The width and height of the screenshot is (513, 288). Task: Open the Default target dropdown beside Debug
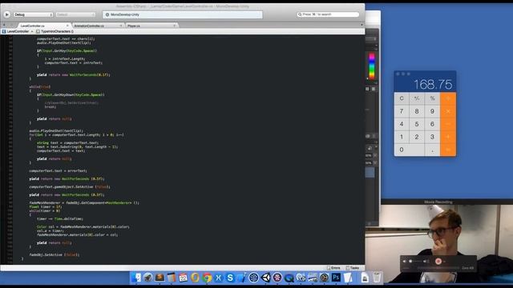tap(75, 14)
